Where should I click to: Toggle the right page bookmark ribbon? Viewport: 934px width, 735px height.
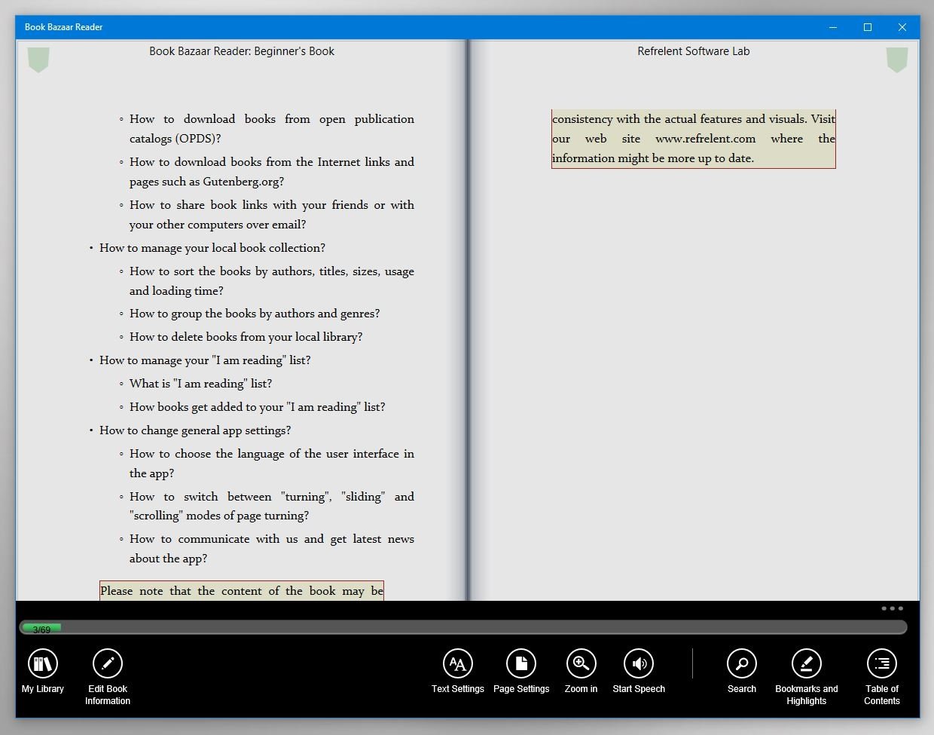click(897, 60)
